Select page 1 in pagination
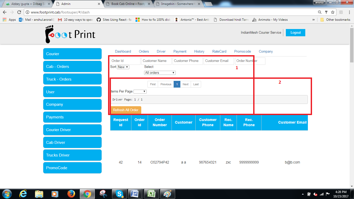The height and width of the screenshot is (199, 354). 177,84
